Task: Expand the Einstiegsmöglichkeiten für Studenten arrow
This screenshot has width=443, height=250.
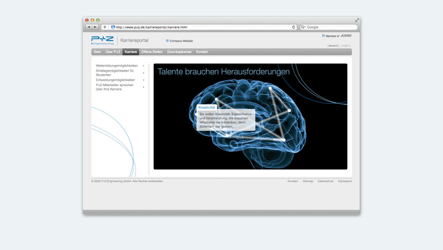Action: [x=143, y=73]
